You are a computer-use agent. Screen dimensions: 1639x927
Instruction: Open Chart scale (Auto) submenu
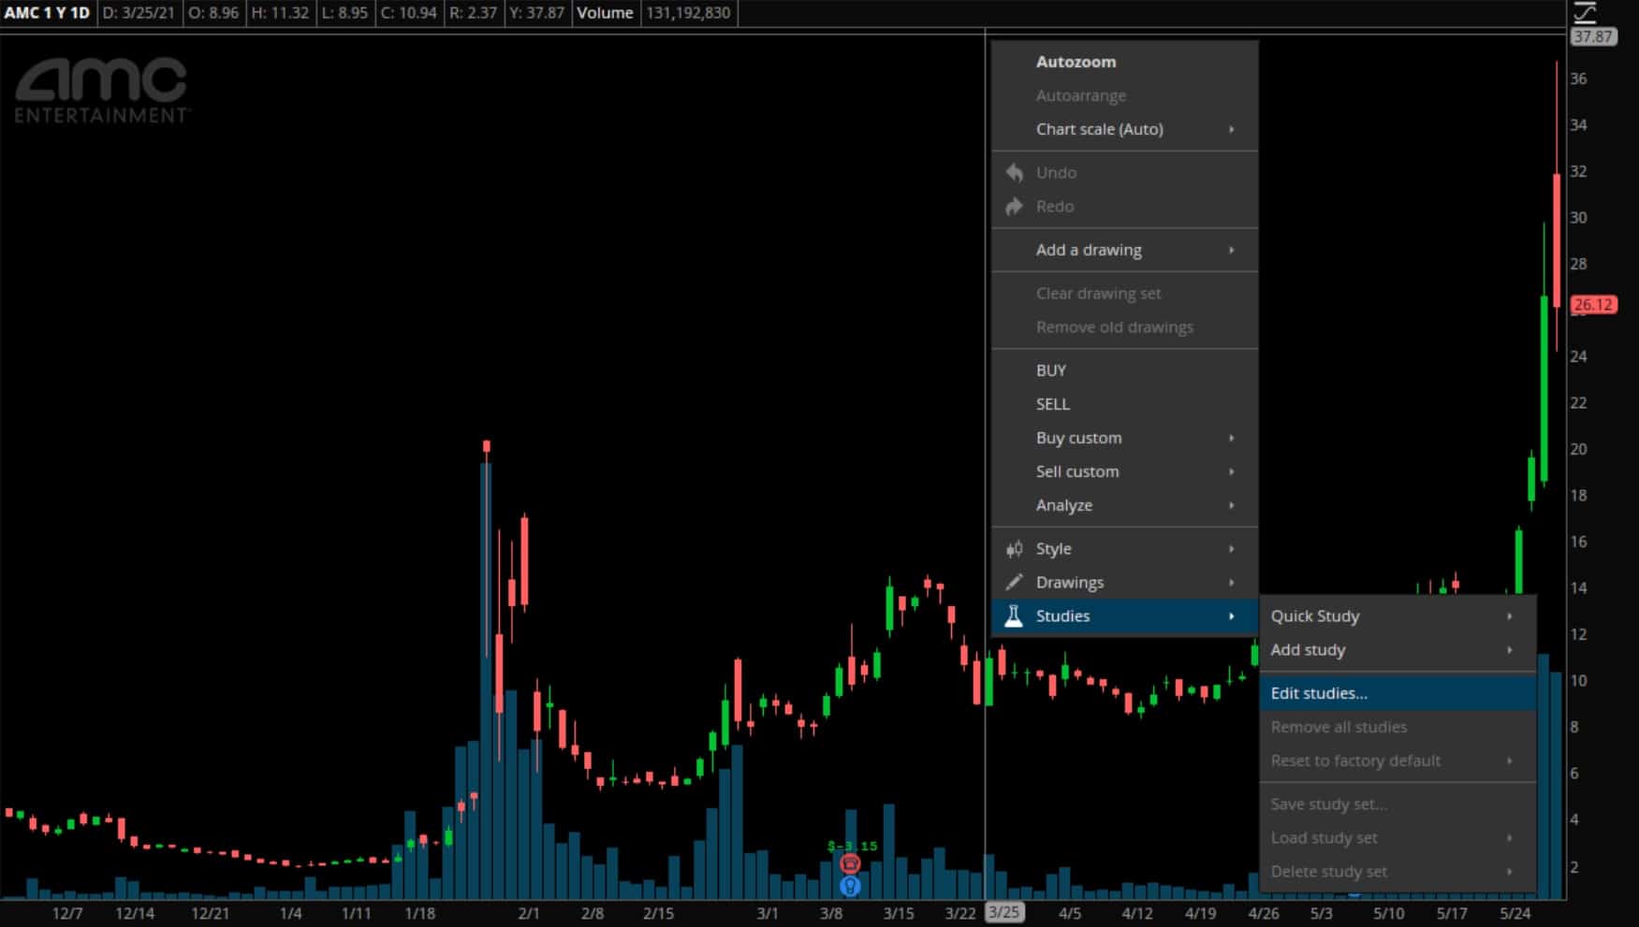click(1124, 129)
